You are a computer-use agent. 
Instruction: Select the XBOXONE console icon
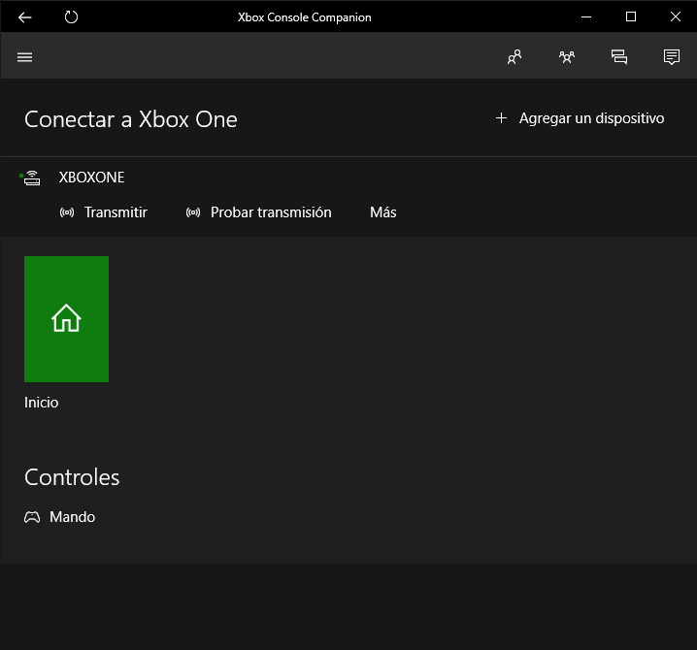pos(31,178)
